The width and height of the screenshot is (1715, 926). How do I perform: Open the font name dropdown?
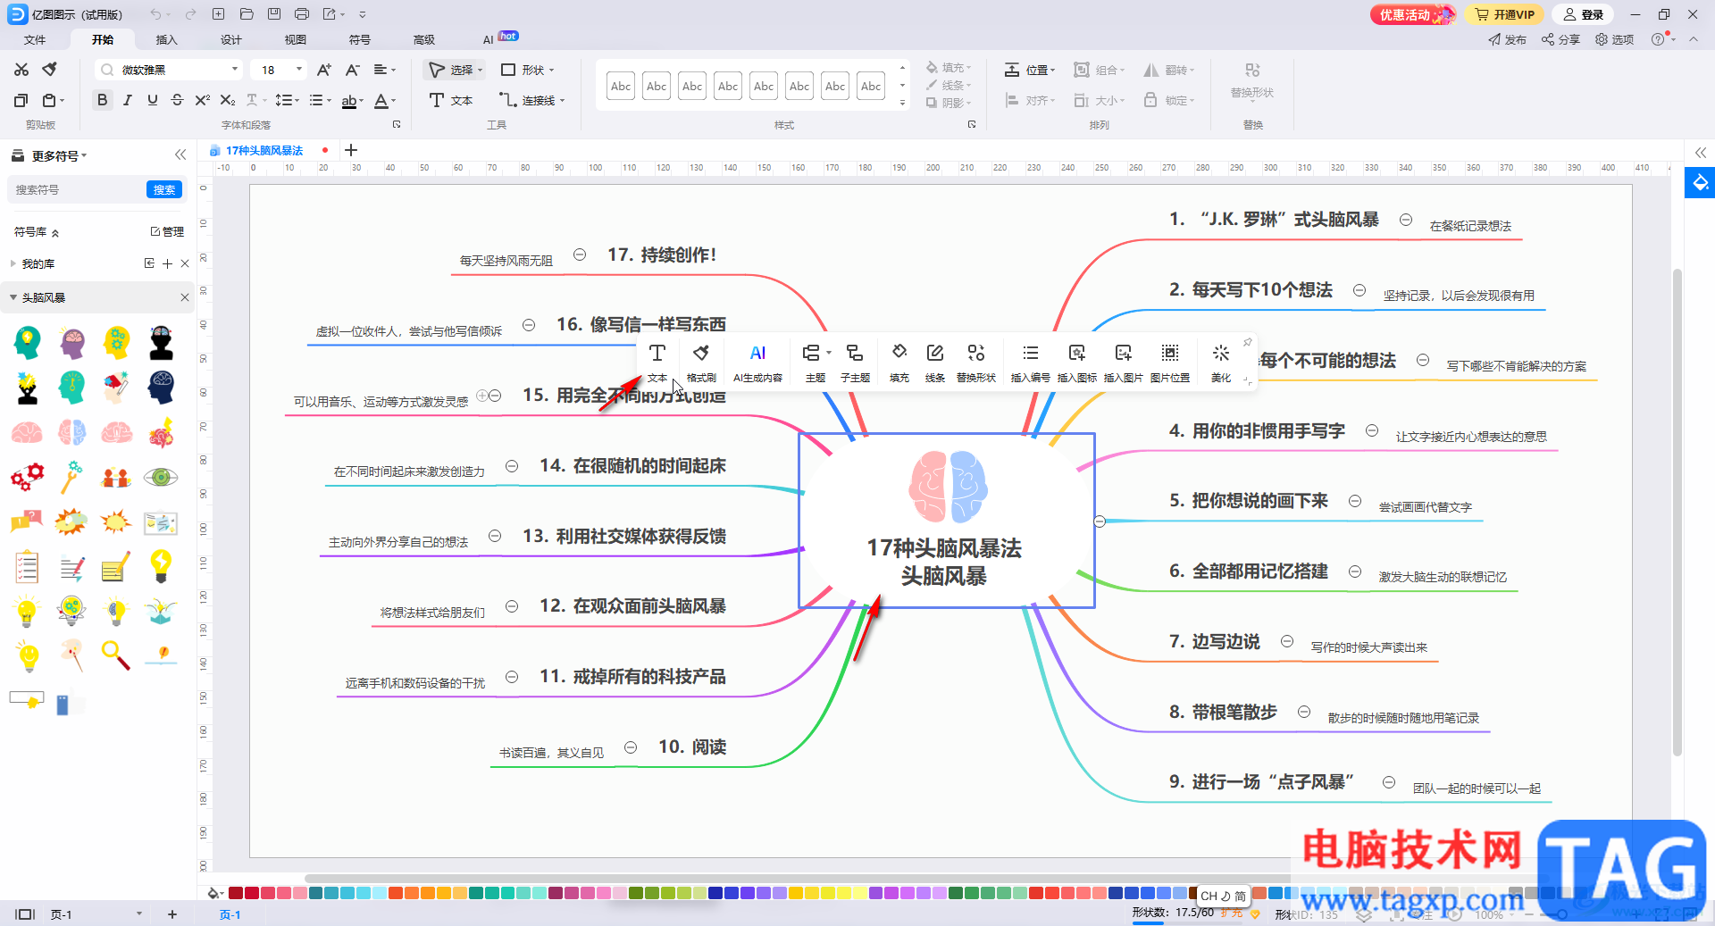(x=235, y=70)
